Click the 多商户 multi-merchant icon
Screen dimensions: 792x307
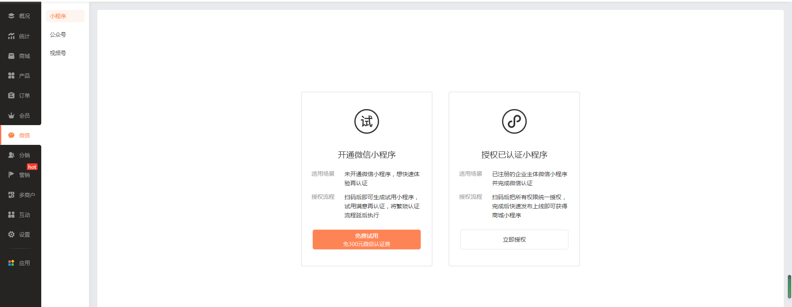[11, 195]
